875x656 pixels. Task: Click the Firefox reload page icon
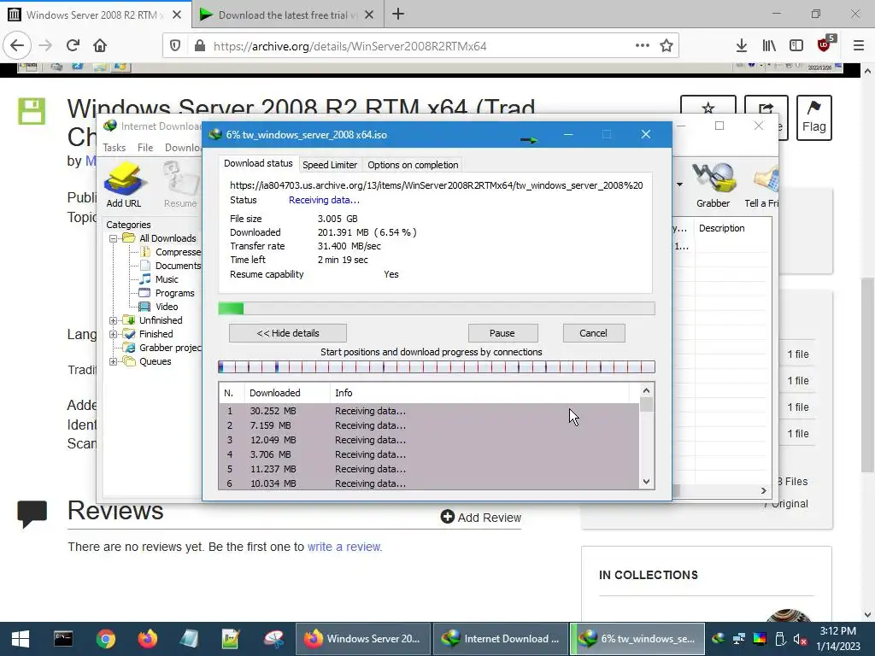click(x=73, y=45)
